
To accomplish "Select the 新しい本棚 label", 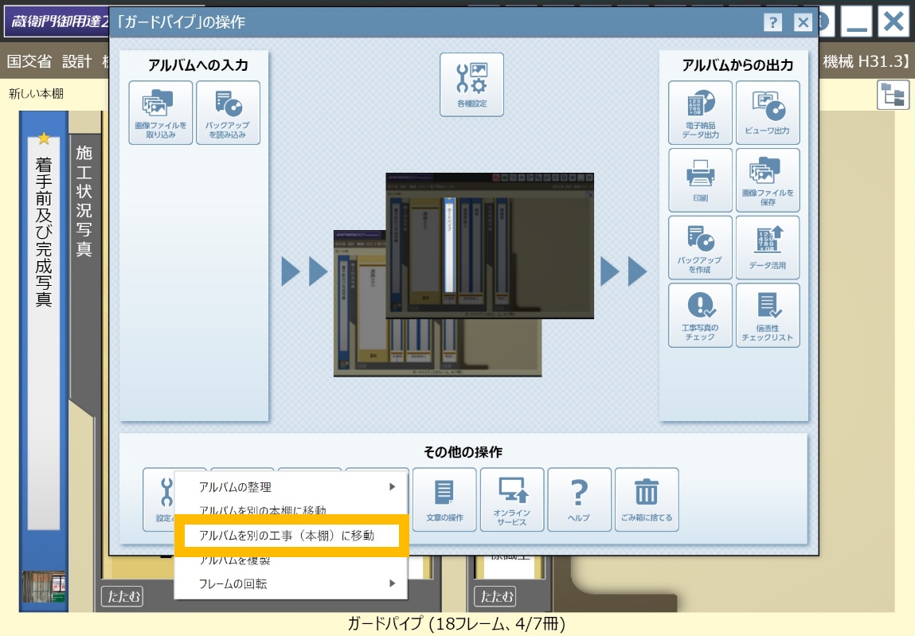I will pyautogui.click(x=36, y=93).
